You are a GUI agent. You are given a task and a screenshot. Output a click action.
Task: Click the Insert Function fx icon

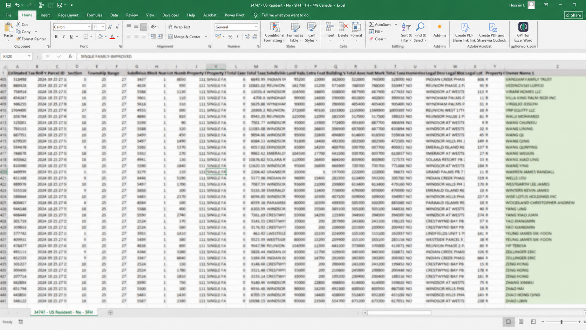(x=70, y=56)
